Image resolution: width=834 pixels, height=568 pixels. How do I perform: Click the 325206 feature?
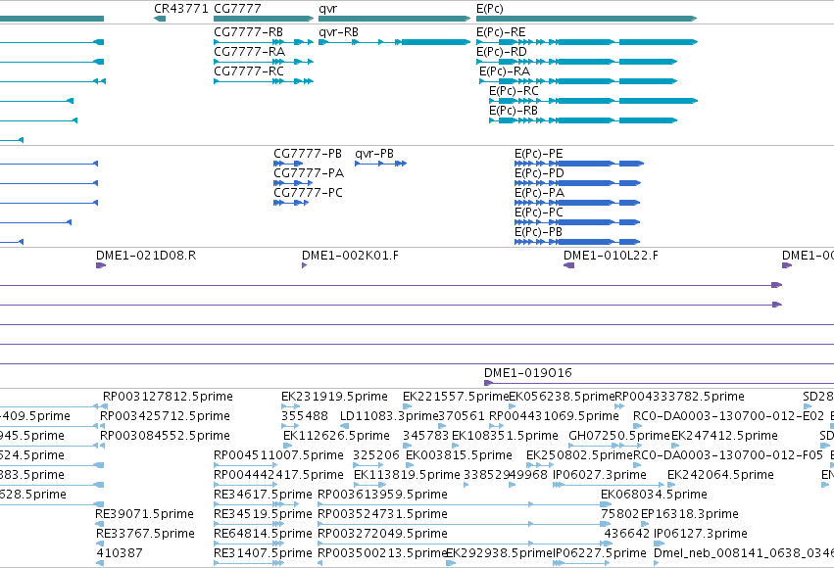[368, 465]
